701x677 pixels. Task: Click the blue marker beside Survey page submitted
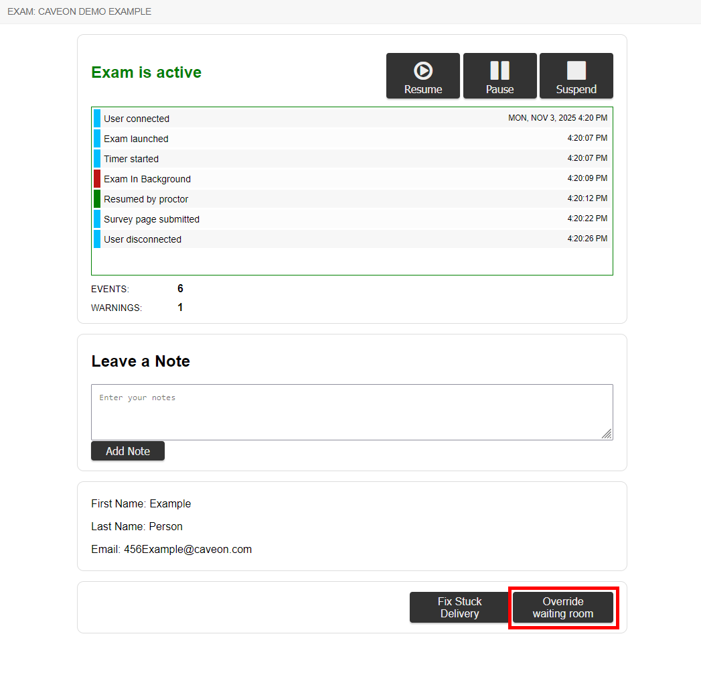[97, 219]
